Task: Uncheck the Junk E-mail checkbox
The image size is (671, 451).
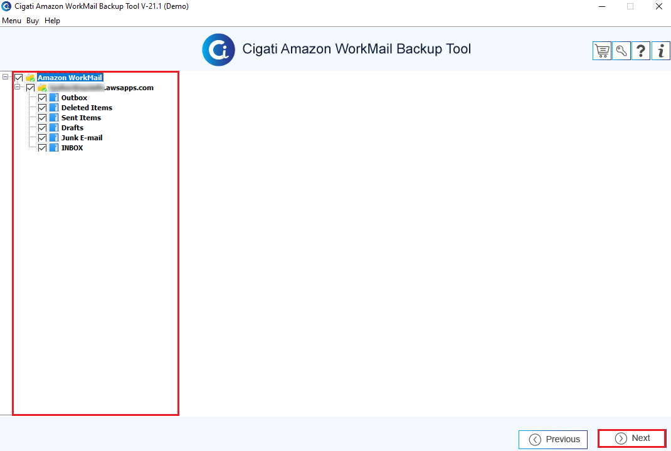Action: coord(43,138)
